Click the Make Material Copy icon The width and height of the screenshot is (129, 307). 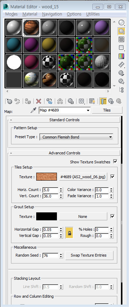(49, 101)
